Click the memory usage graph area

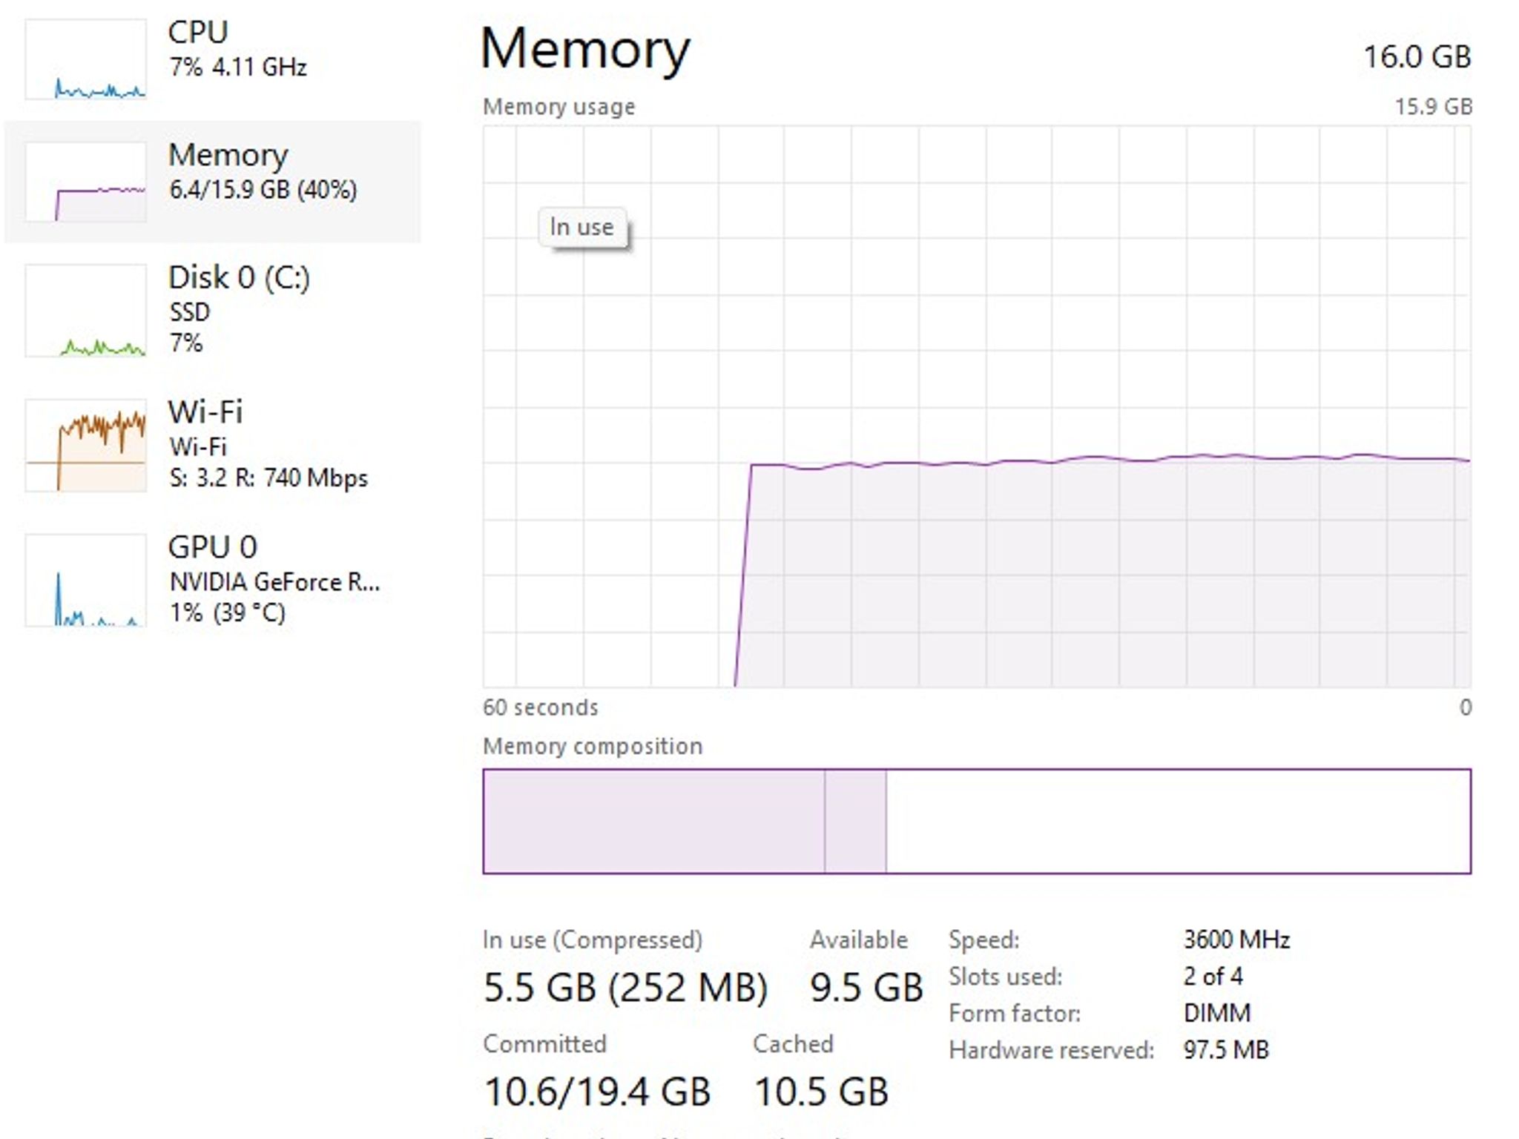[977, 406]
